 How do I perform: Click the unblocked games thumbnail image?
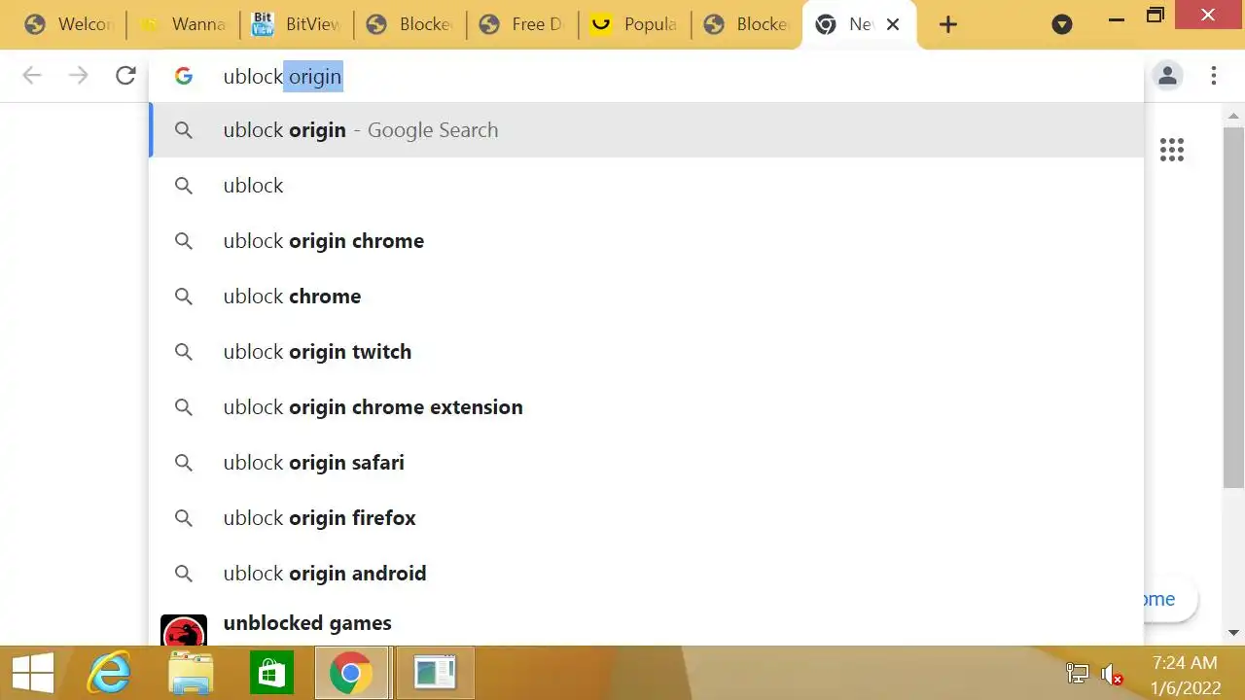184,630
